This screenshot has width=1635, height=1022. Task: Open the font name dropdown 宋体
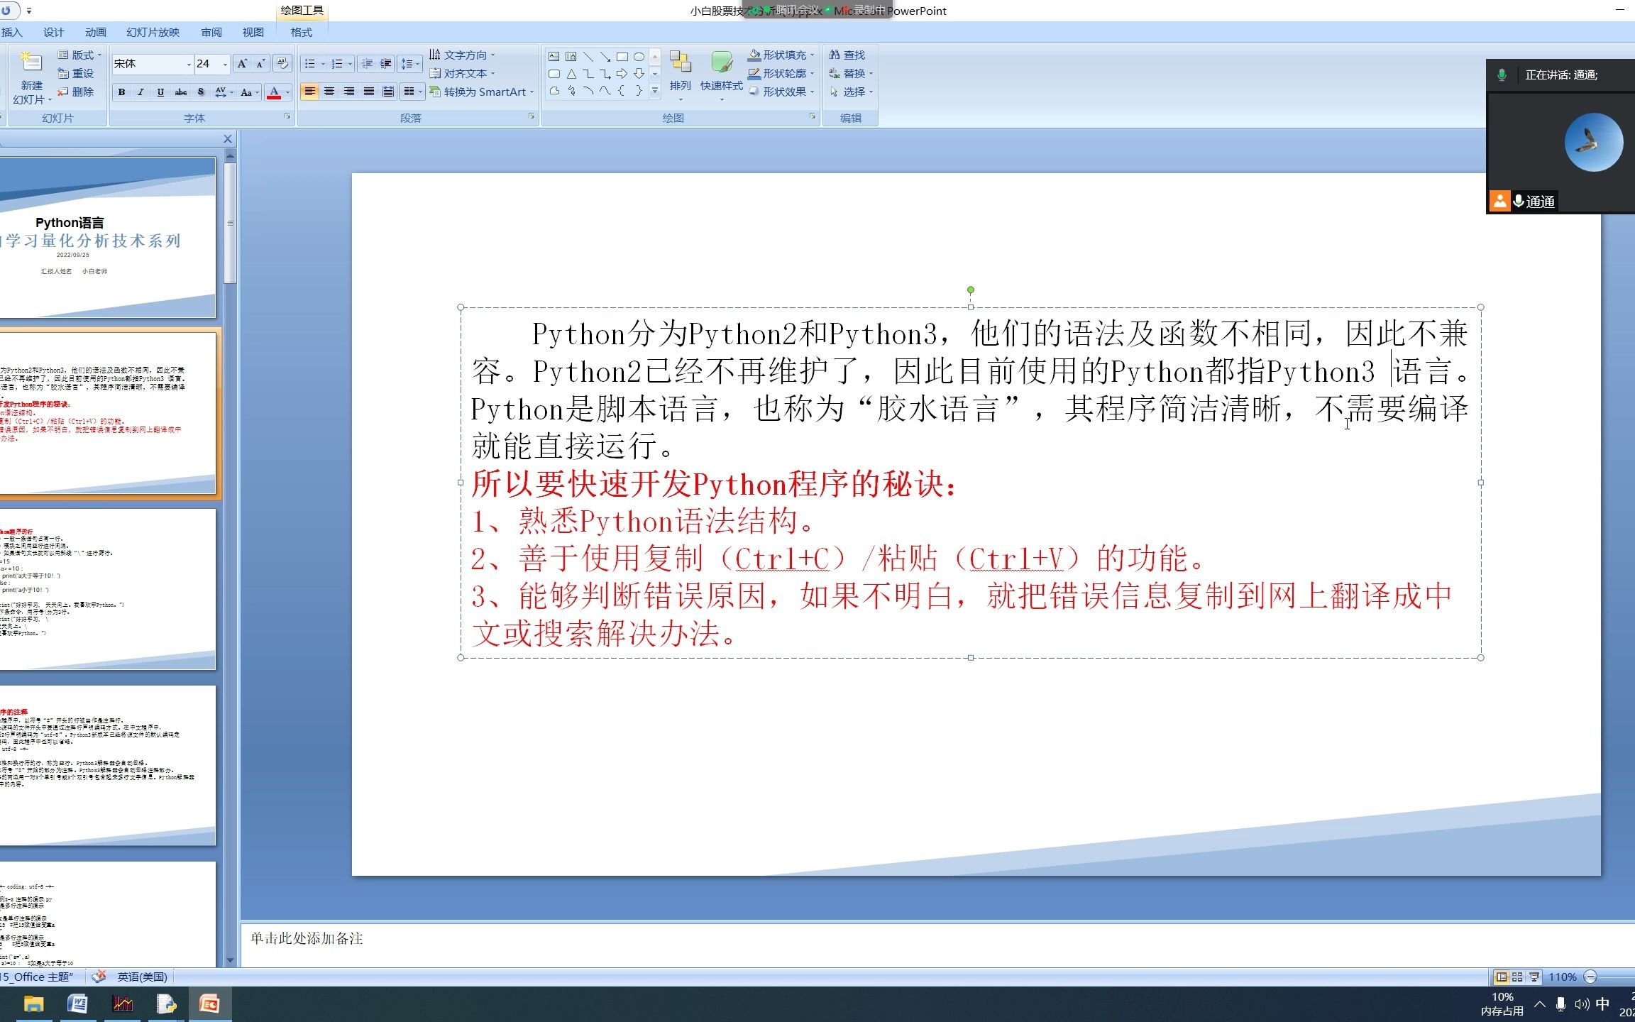189,64
